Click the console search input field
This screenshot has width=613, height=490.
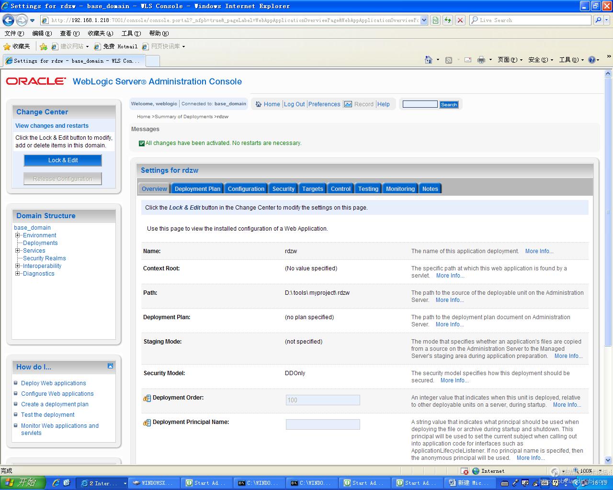click(420, 104)
